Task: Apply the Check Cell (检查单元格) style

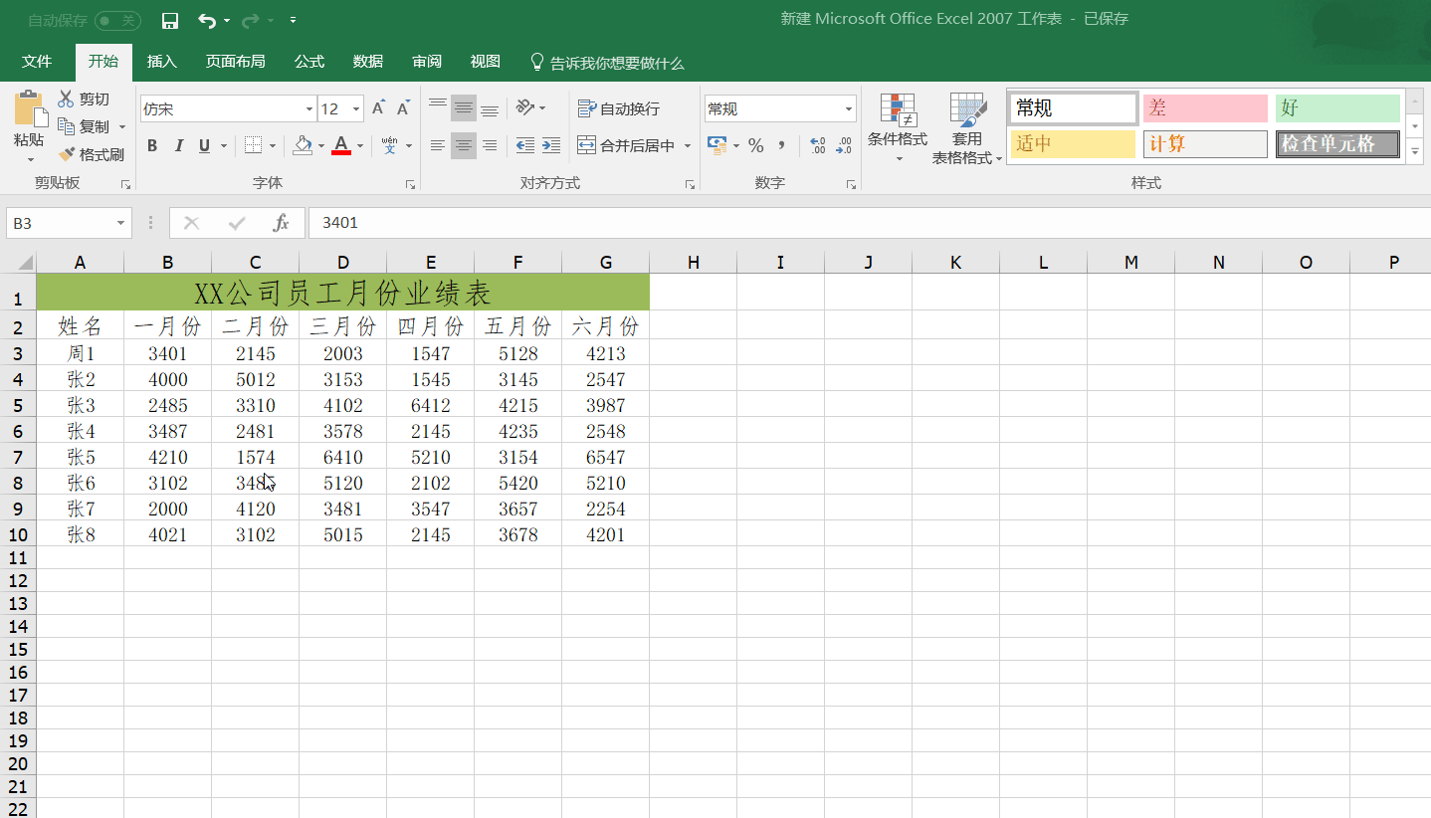Action: pyautogui.click(x=1337, y=143)
